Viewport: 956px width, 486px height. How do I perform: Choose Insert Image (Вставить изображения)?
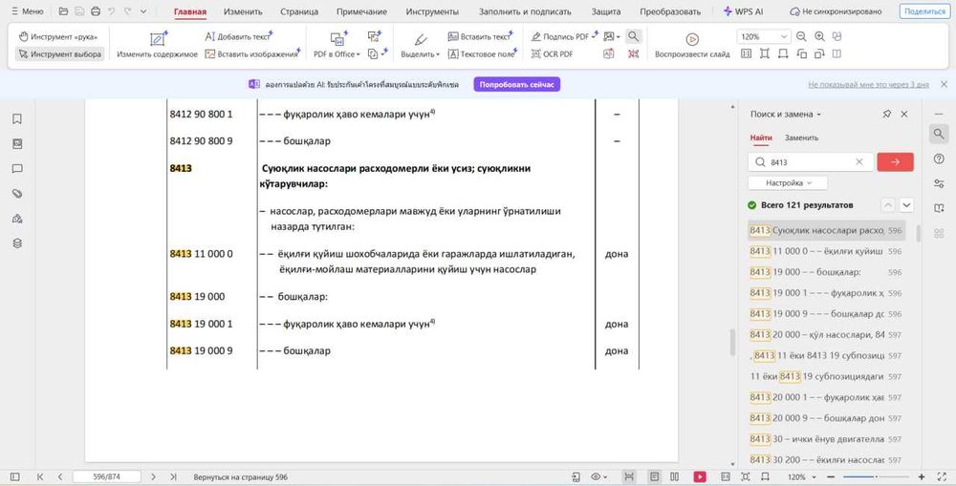point(252,54)
